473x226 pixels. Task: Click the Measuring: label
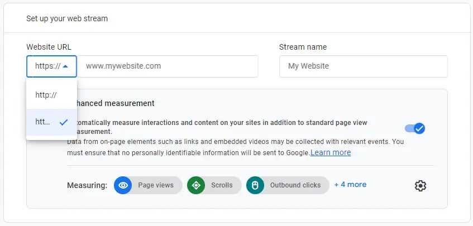[x=87, y=185]
